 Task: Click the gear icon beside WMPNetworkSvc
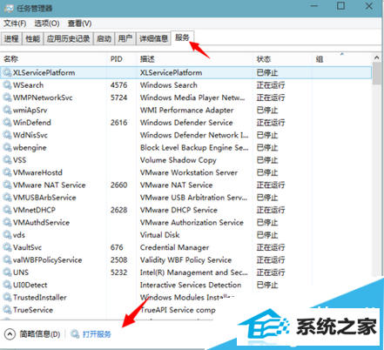pos(7,98)
